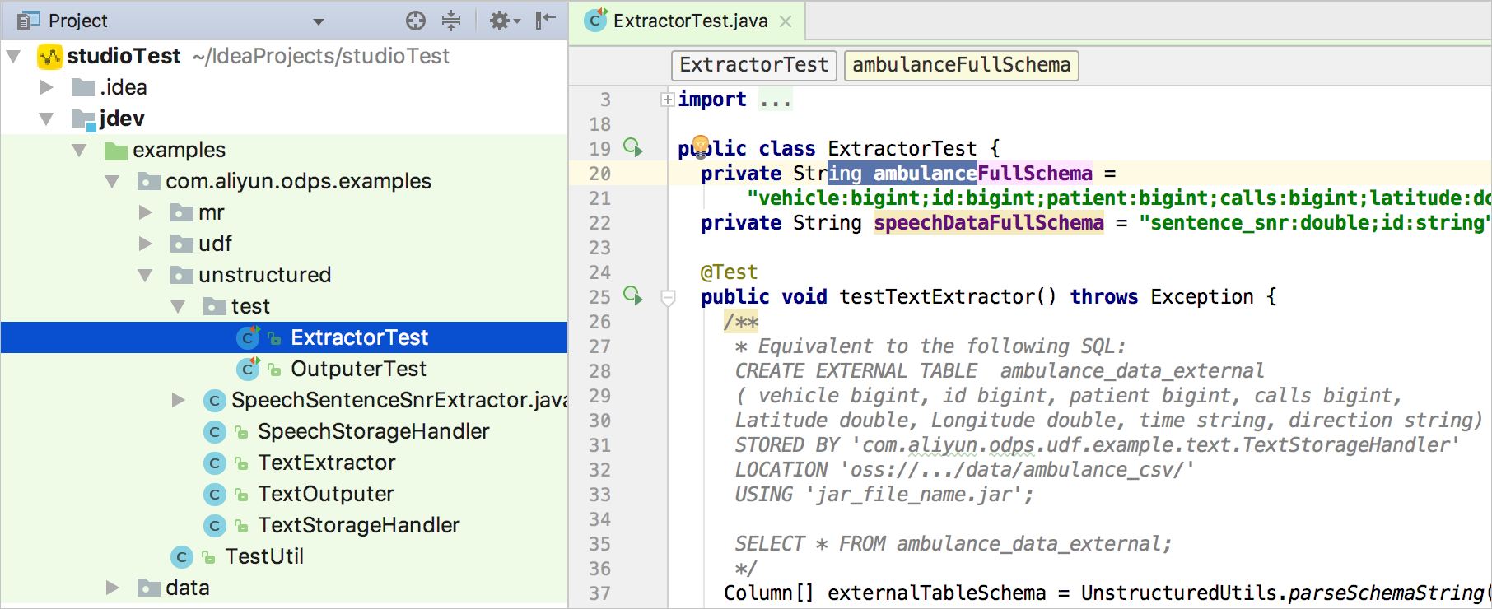The height and width of the screenshot is (609, 1492).
Task: Switch to ExtractorTest.java tab
Action: pos(689,21)
